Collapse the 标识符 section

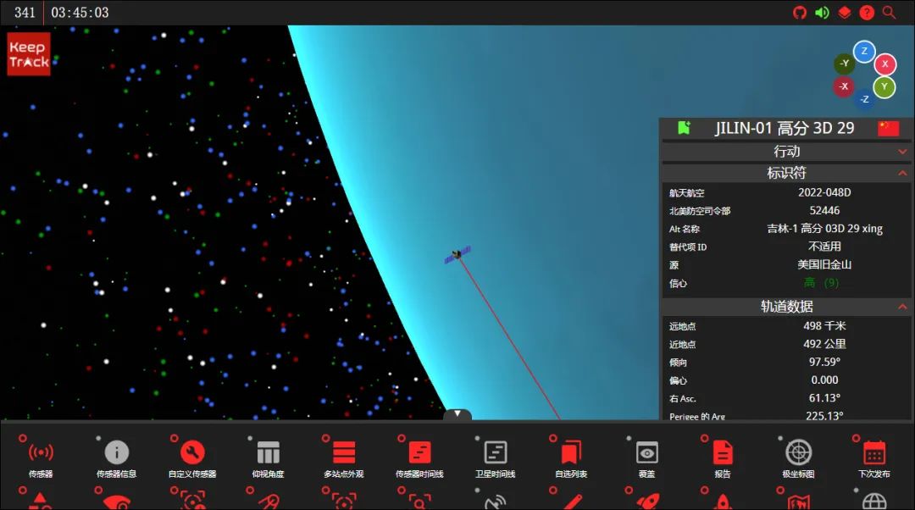tap(786, 173)
